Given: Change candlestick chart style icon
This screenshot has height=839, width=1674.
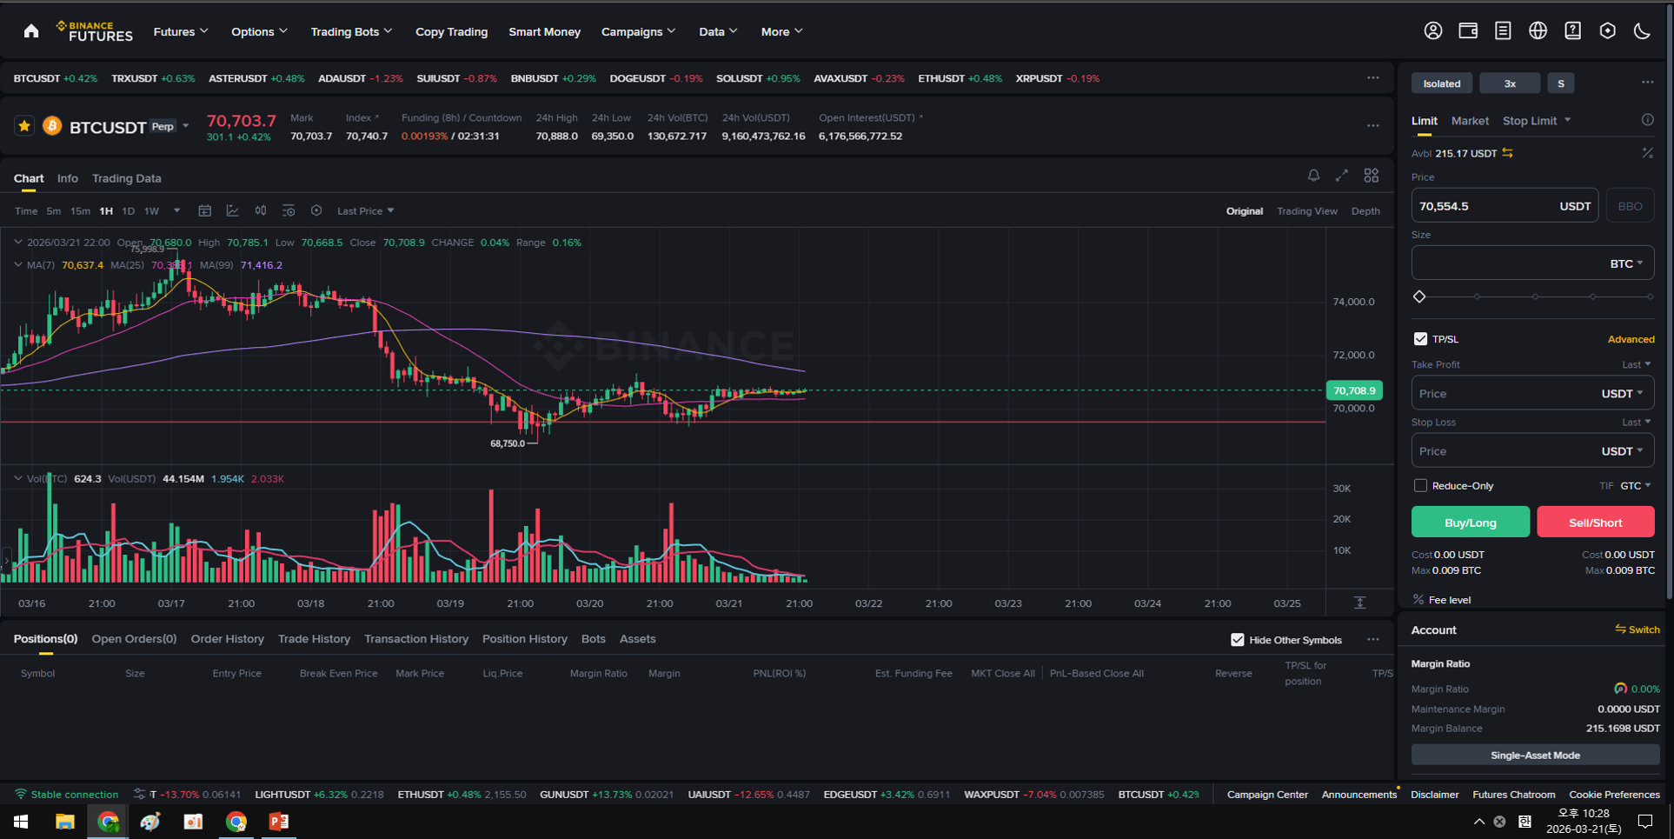Looking at the screenshot, I should click(x=261, y=211).
